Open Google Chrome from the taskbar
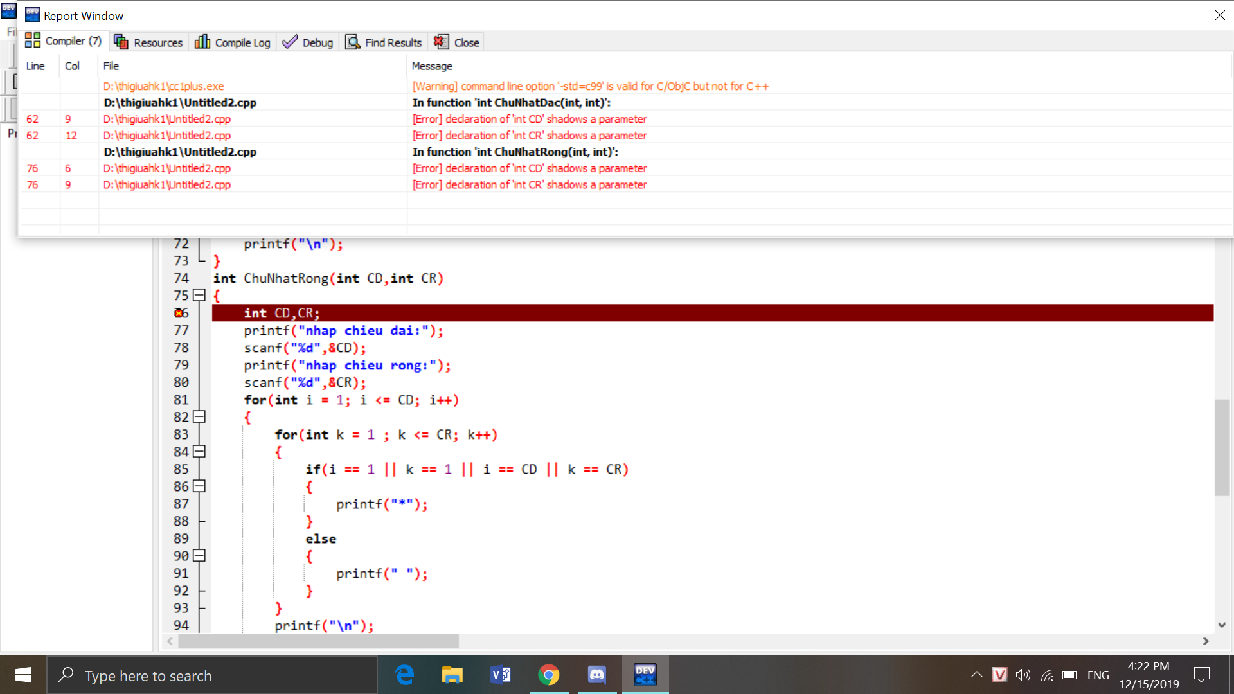Viewport: 1234px width, 694px height. click(x=549, y=675)
